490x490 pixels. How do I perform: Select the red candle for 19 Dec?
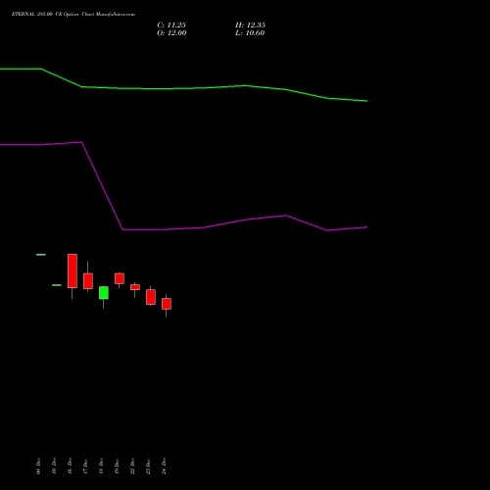point(120,278)
